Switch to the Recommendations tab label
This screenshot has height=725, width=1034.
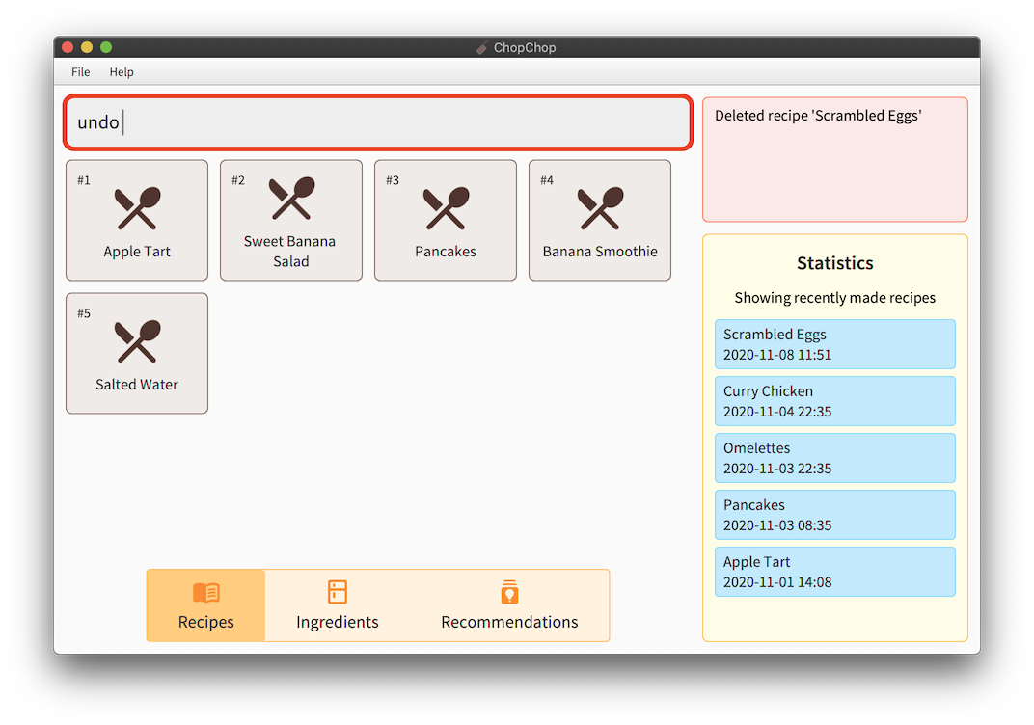pyautogui.click(x=509, y=622)
